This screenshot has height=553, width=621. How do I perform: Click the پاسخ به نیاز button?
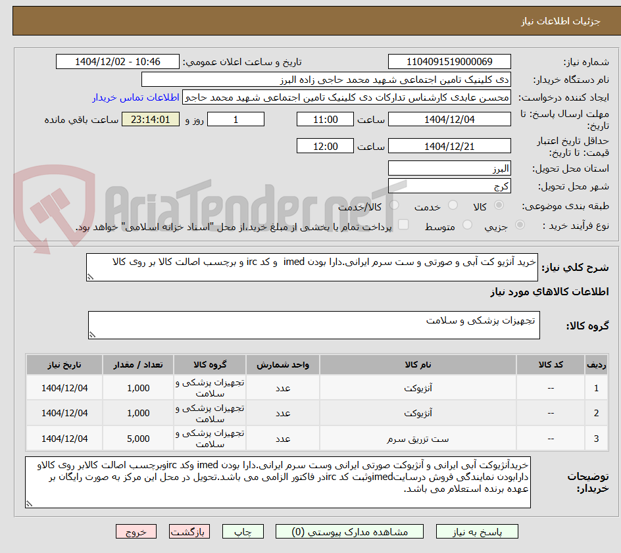pos(477,531)
